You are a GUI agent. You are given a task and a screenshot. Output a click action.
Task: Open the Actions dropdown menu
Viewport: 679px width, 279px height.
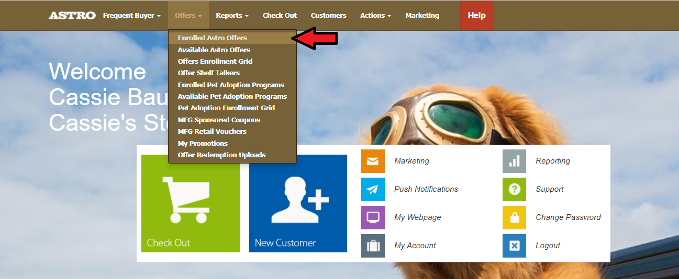click(x=375, y=16)
